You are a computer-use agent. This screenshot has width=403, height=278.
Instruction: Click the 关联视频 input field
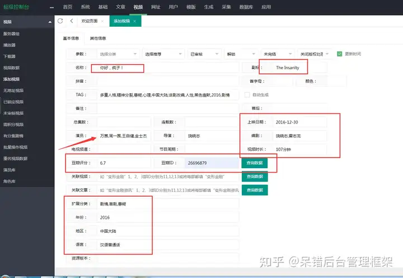168,176
